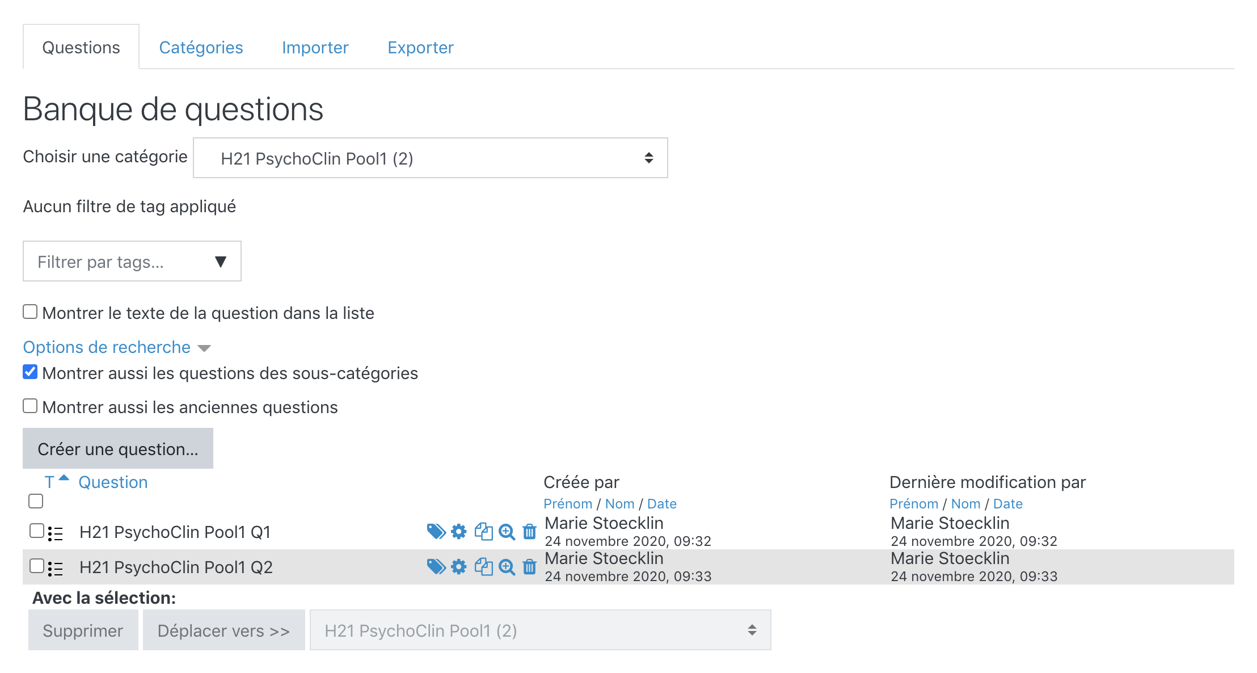Image resolution: width=1257 pixels, height=673 pixels.
Task: Open the Choisir une catégorie dropdown
Action: click(430, 158)
